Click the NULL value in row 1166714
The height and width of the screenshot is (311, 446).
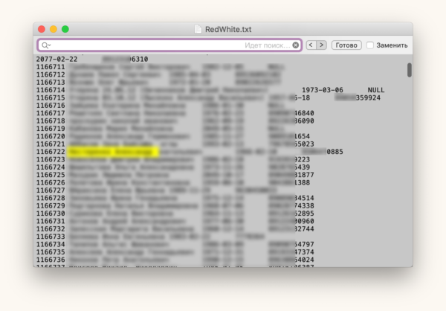(376, 90)
